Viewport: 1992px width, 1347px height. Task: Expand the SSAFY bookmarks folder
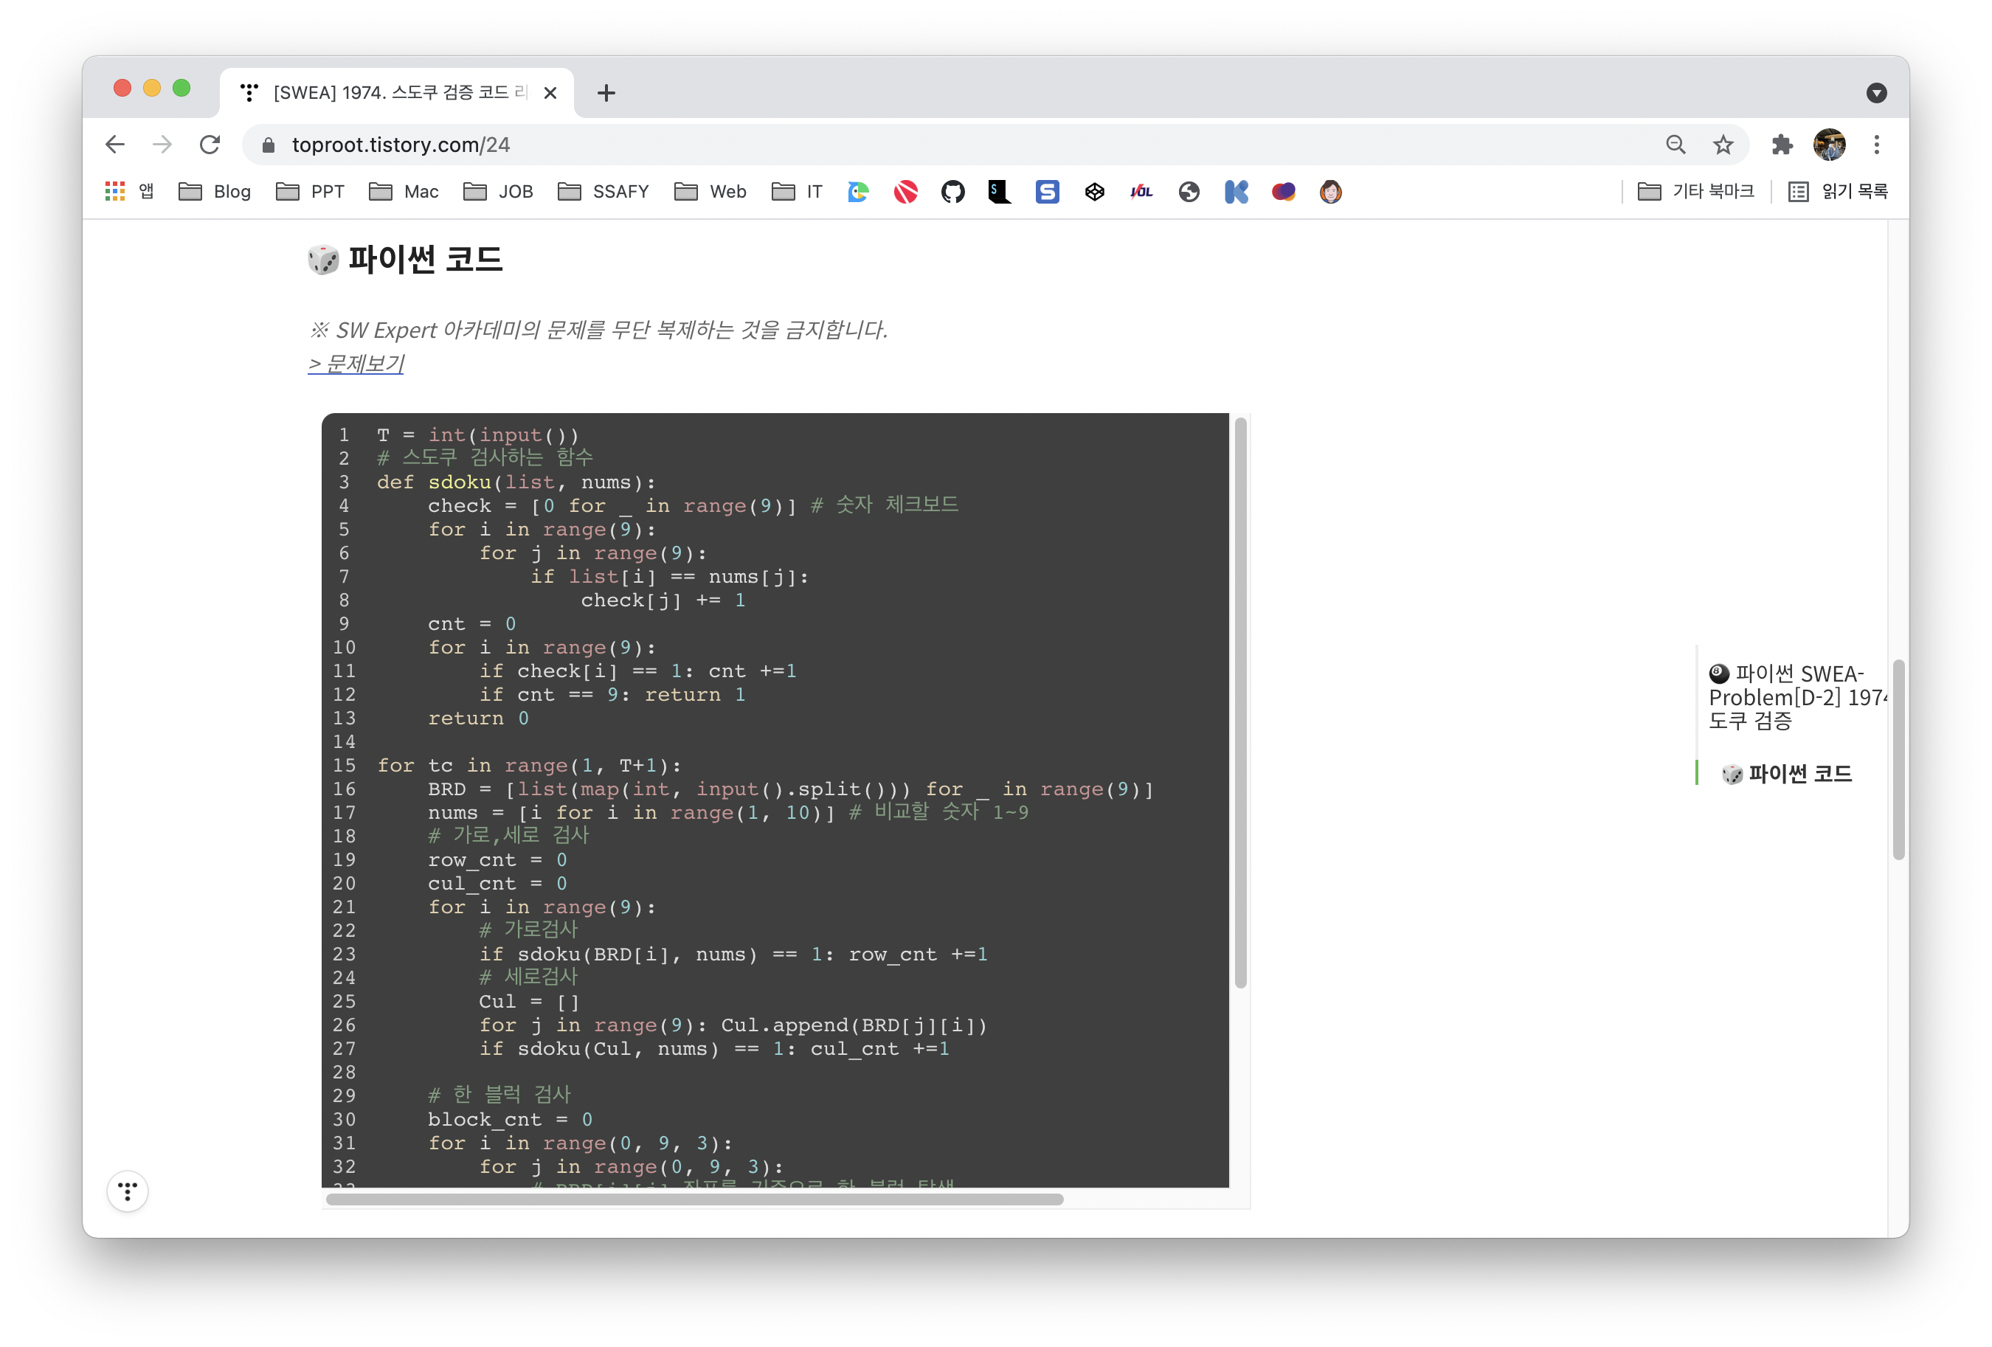pos(604,192)
